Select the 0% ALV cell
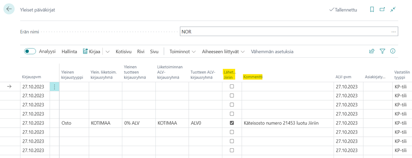Viewport: 412px width, 158px height. click(138, 123)
